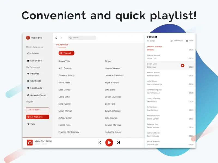Viewport: 218px width, 163px height.
Task: Select the Clayton Massey playlist track
Action: (170, 57)
